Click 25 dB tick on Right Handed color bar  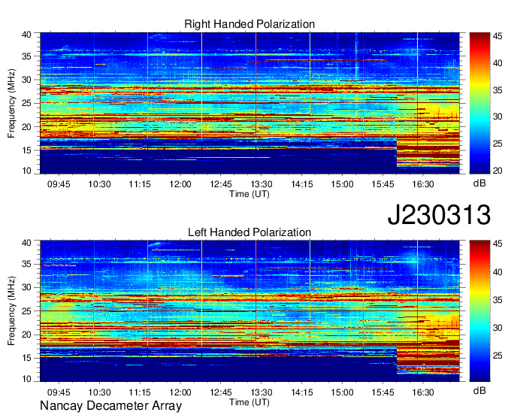[497, 144]
